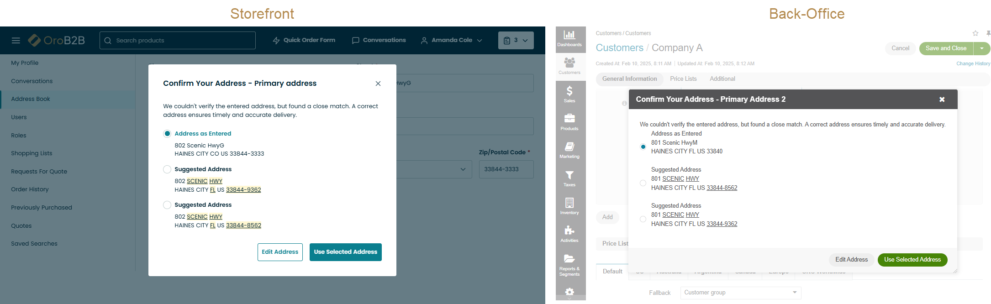The width and height of the screenshot is (991, 304).
Task: Open the Dashboards sidebar icon
Action: pos(569,38)
